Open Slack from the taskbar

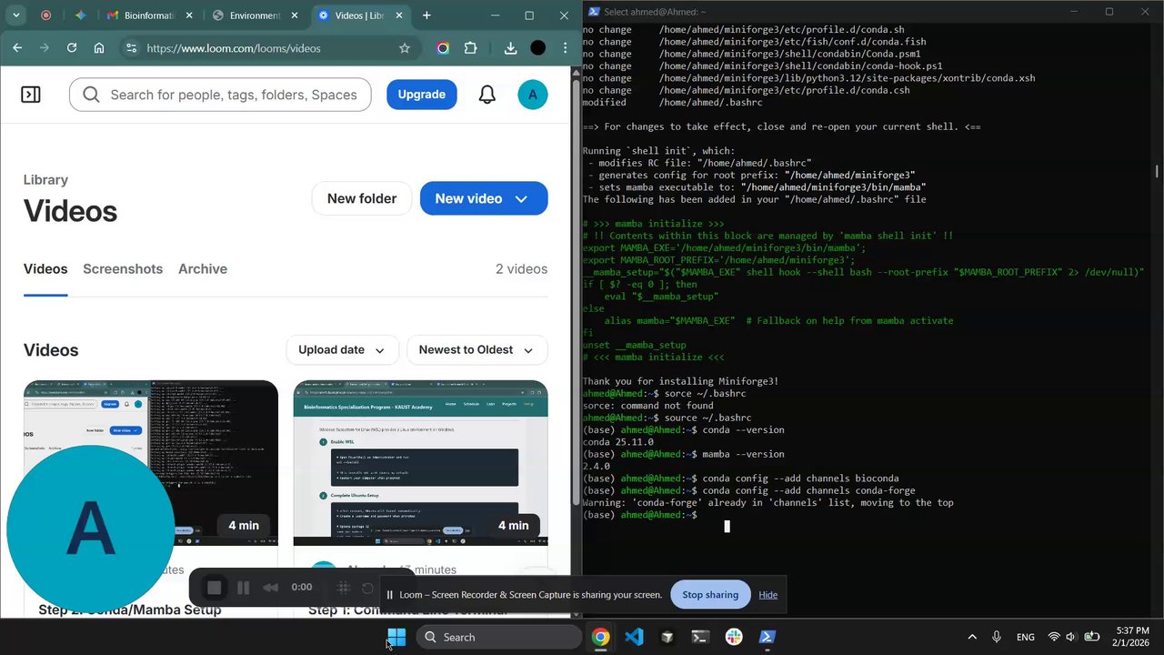click(734, 637)
